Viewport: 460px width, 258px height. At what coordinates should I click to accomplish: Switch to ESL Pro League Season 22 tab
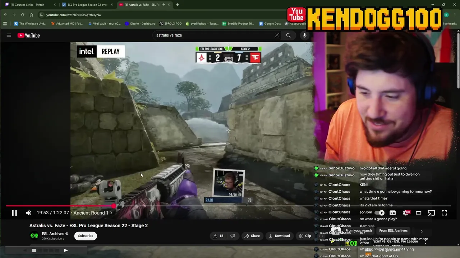pyautogui.click(x=86, y=5)
